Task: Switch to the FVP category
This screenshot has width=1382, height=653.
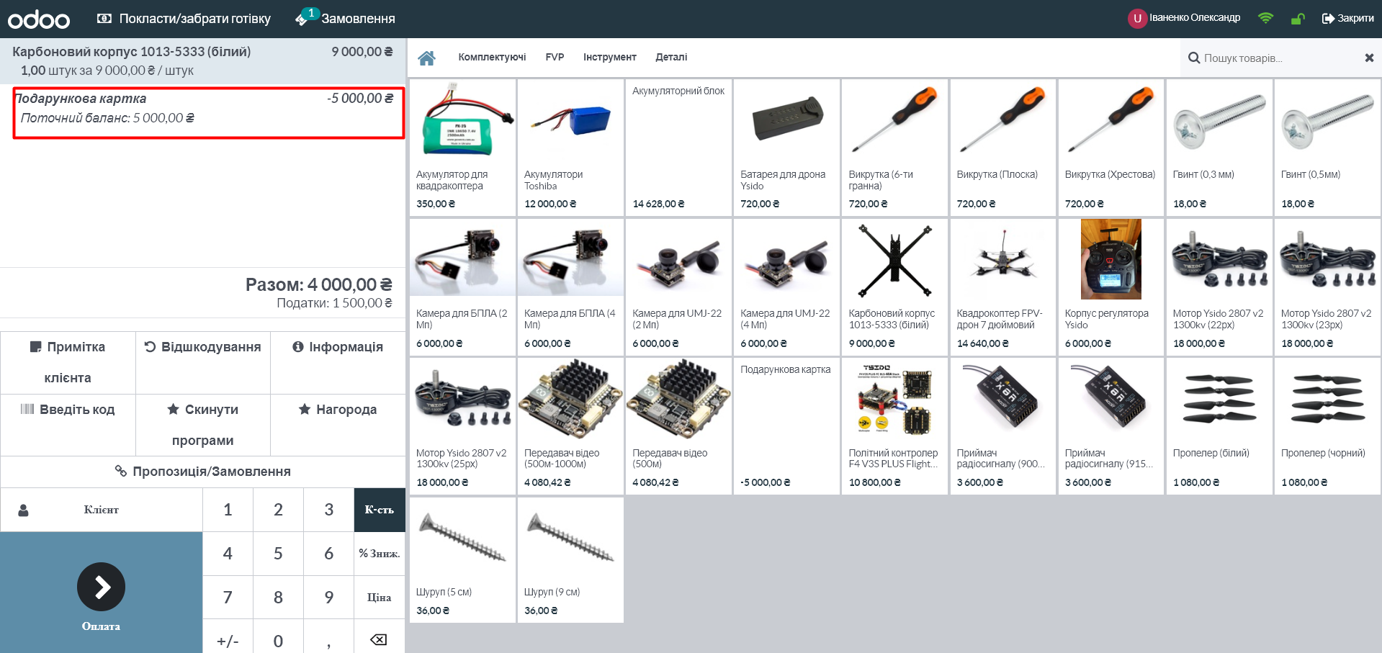Action: coord(555,58)
